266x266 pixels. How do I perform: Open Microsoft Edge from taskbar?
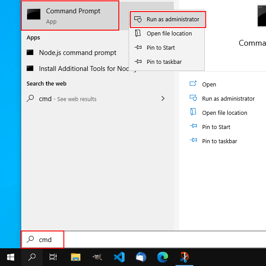[x=163, y=257]
